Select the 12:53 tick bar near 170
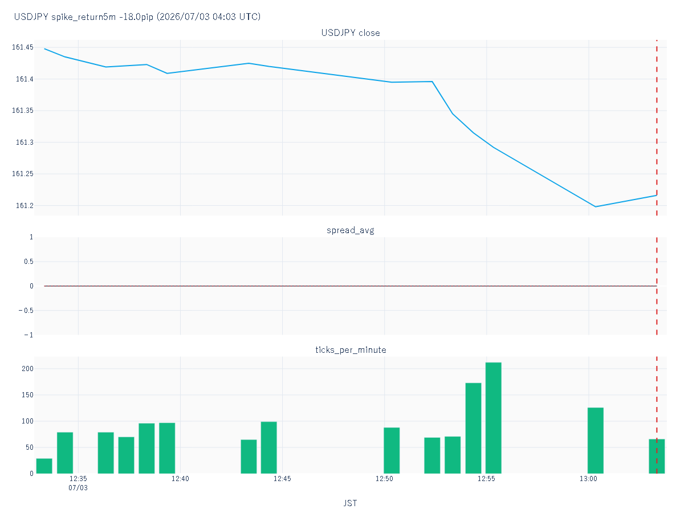The width and height of the screenshot is (684, 513). coord(473,428)
